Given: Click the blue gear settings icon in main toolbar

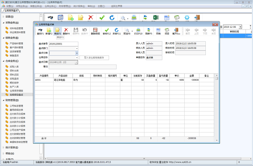Looking at the screenshot, I should pos(187,17).
